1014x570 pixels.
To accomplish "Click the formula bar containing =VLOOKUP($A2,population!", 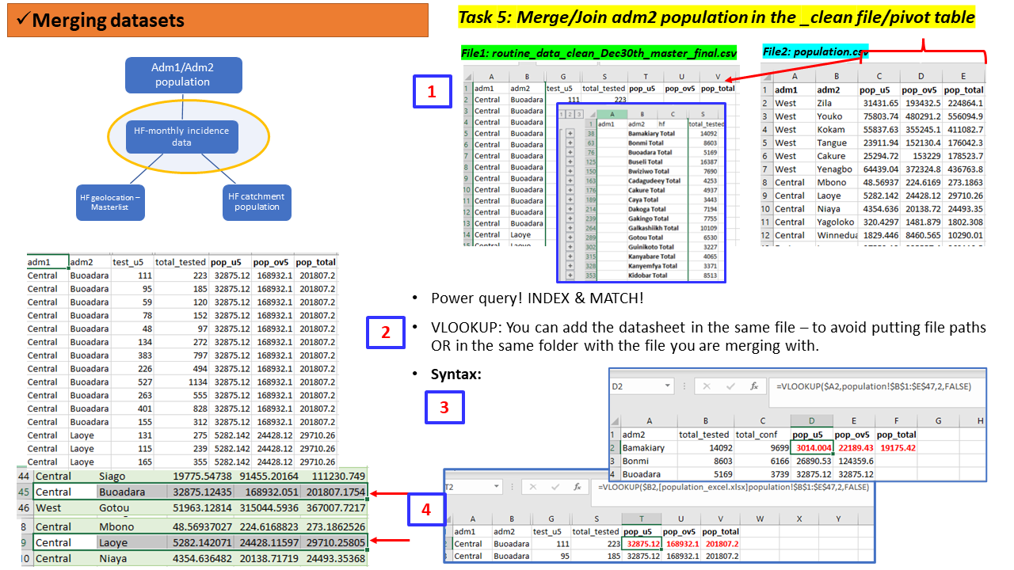I will pyautogui.click(x=877, y=393).
